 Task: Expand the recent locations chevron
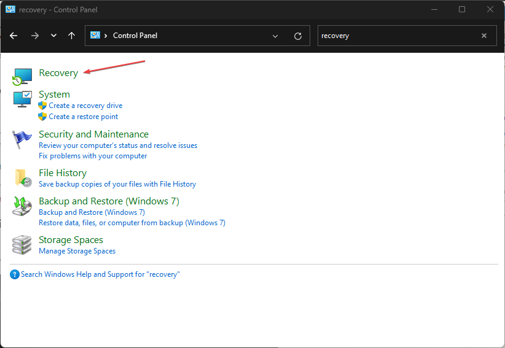[x=53, y=36]
